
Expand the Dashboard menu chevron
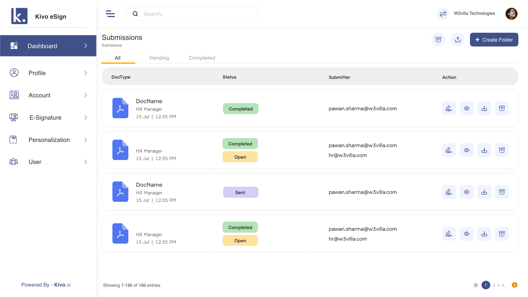86,46
